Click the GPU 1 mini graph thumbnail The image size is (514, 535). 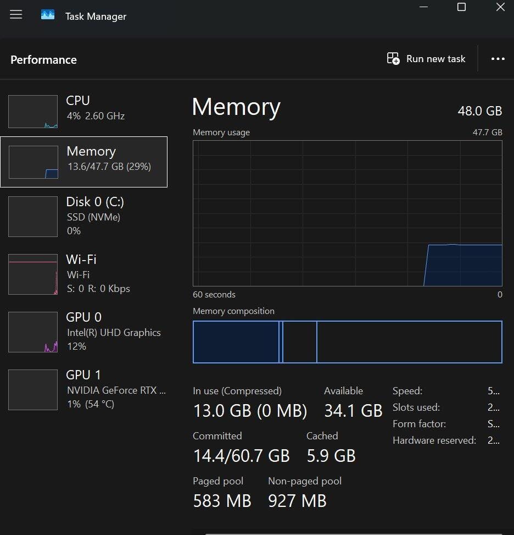(x=33, y=390)
